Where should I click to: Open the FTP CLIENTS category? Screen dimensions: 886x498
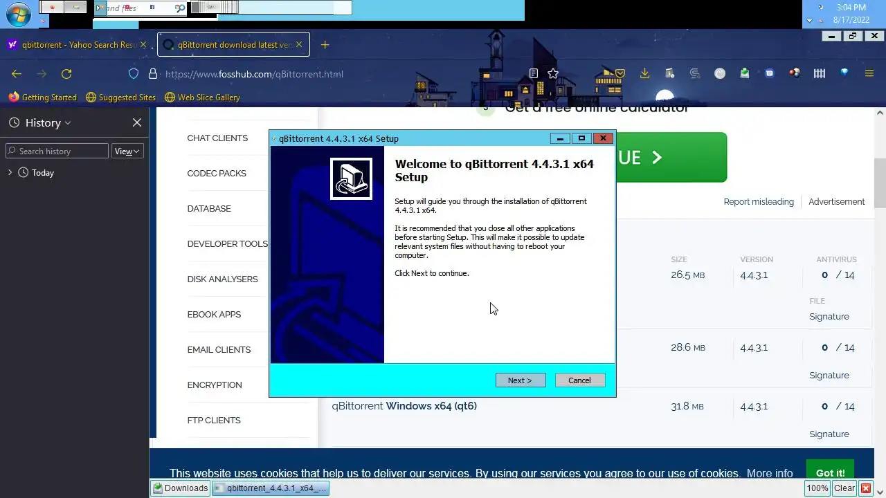214,421
